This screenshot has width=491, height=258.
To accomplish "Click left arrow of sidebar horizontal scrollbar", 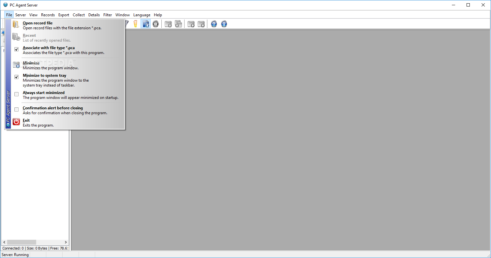I will [x=4, y=242].
